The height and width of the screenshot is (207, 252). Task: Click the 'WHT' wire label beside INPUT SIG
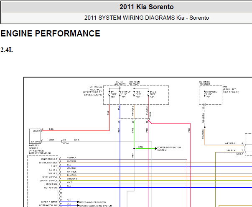69,183
